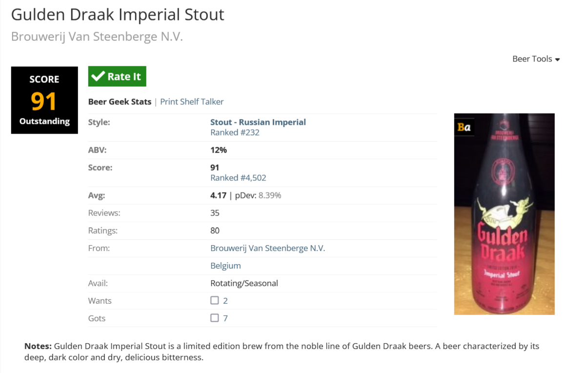Viewport: 568px width, 373px height.
Task: Click the checkmark icon in Rate It
Action: (98, 76)
